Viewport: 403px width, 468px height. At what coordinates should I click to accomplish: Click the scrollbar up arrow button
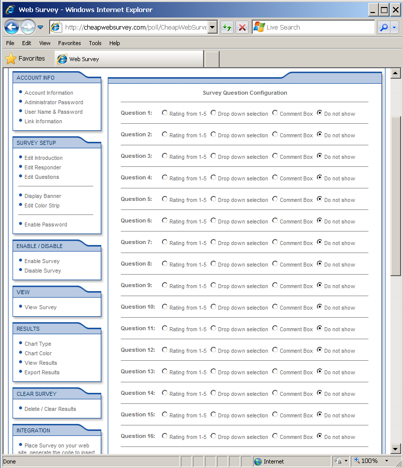(395, 74)
